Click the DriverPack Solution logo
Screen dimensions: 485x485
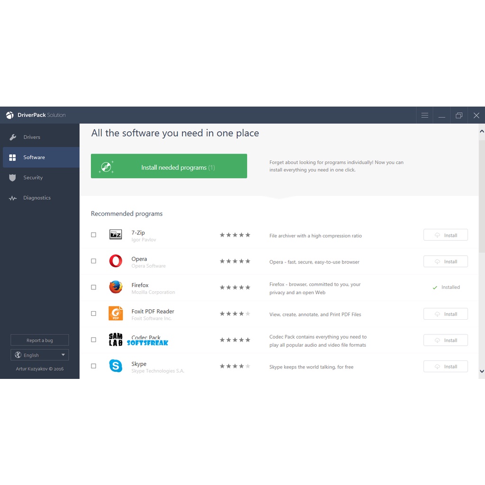click(x=10, y=115)
